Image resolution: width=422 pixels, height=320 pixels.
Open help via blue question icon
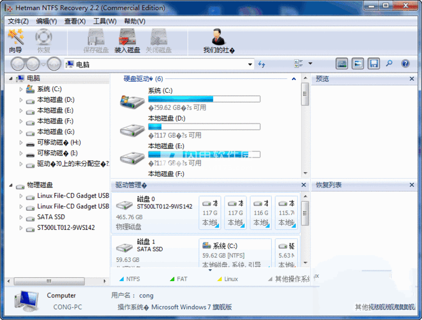pyautogui.click(x=405, y=64)
